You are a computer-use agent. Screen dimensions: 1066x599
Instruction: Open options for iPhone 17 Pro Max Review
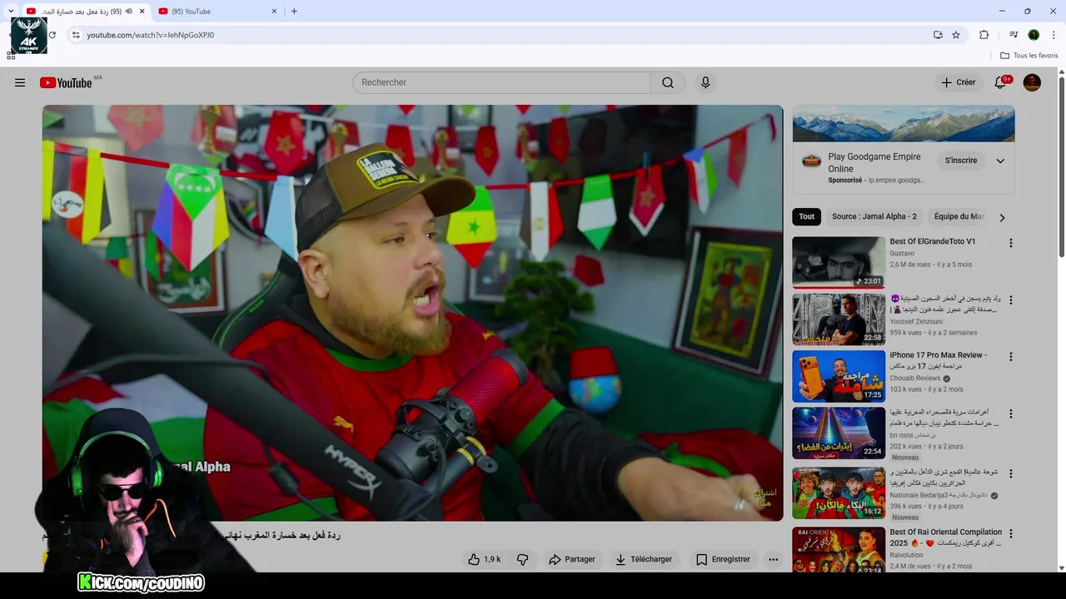coord(1010,357)
